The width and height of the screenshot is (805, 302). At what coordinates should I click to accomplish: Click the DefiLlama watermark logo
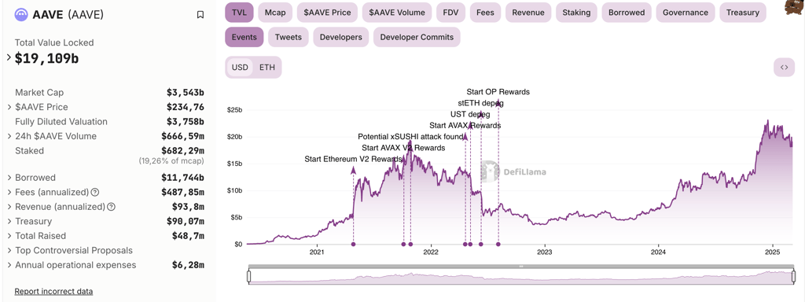[x=513, y=172]
